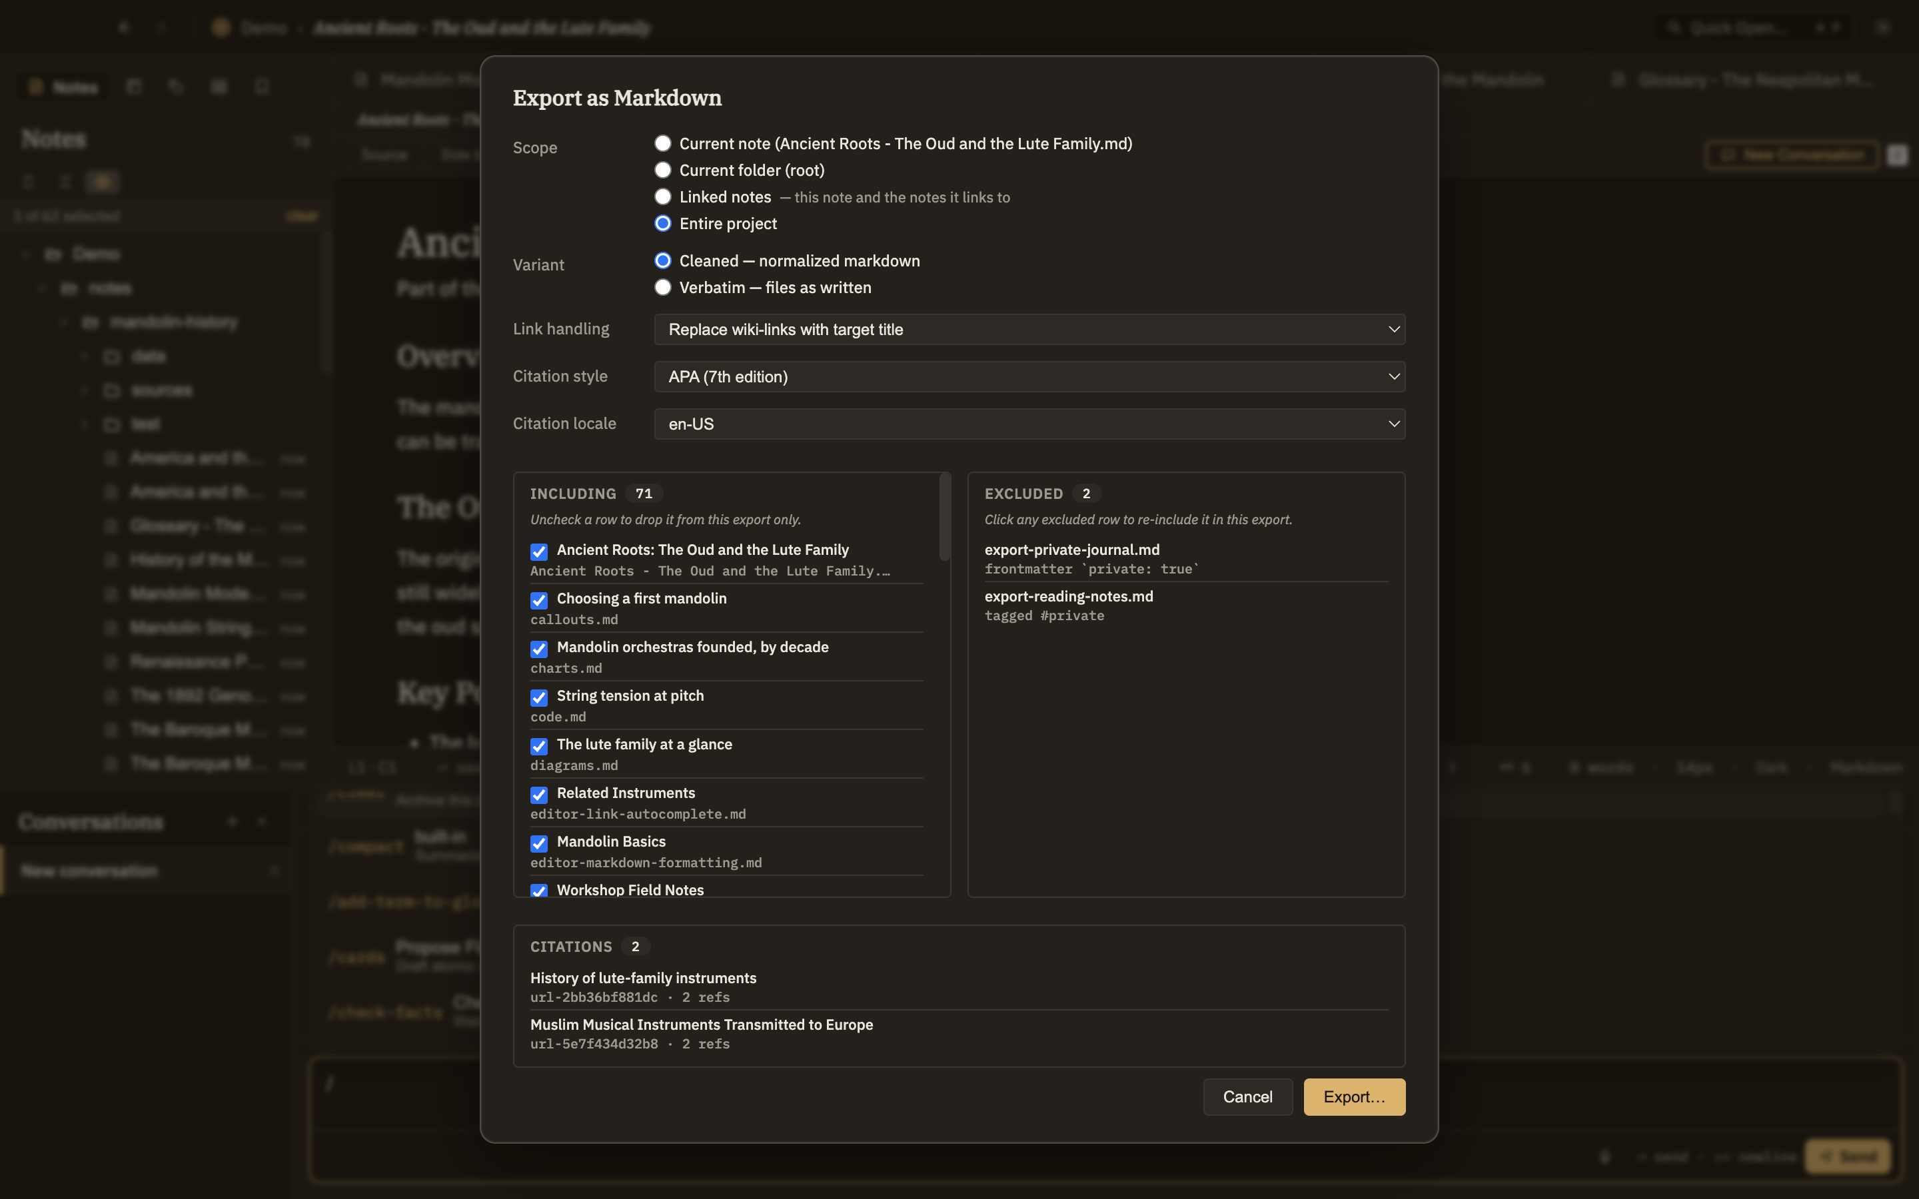
Task: Add a conversation with plus icon
Action: 233,821
